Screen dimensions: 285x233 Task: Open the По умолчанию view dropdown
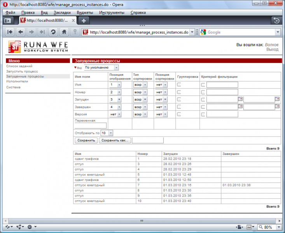(x=101, y=68)
